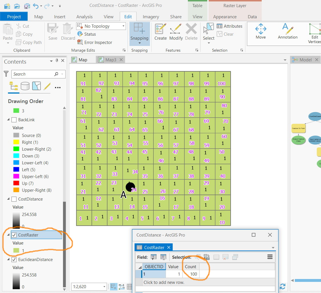Click the Copy Path tool

[x=29, y=42]
